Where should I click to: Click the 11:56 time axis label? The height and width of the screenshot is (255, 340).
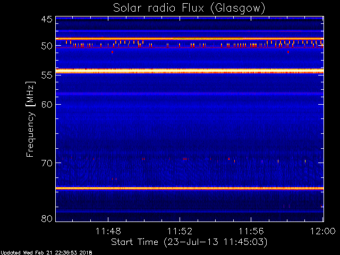[251, 231]
